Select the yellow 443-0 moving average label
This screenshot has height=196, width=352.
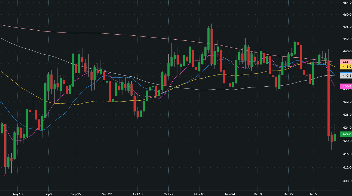click(x=346, y=67)
